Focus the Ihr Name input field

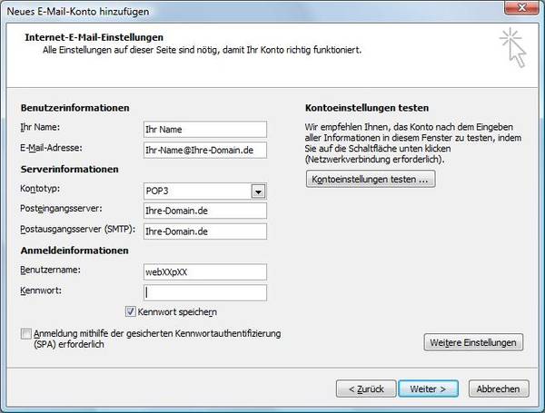(x=204, y=129)
